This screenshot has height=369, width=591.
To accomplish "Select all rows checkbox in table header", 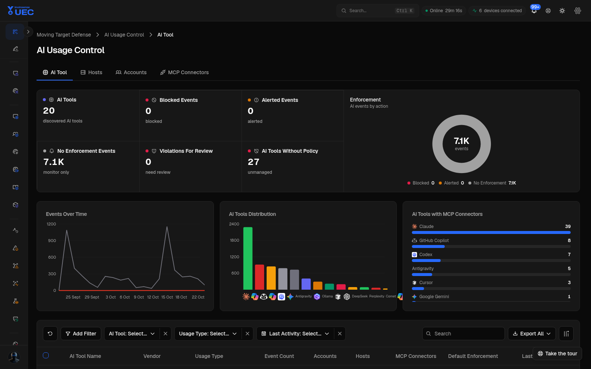I will [46, 355].
